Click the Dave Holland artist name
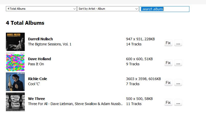The width and height of the screenshot is (206, 127). pos(40,59)
